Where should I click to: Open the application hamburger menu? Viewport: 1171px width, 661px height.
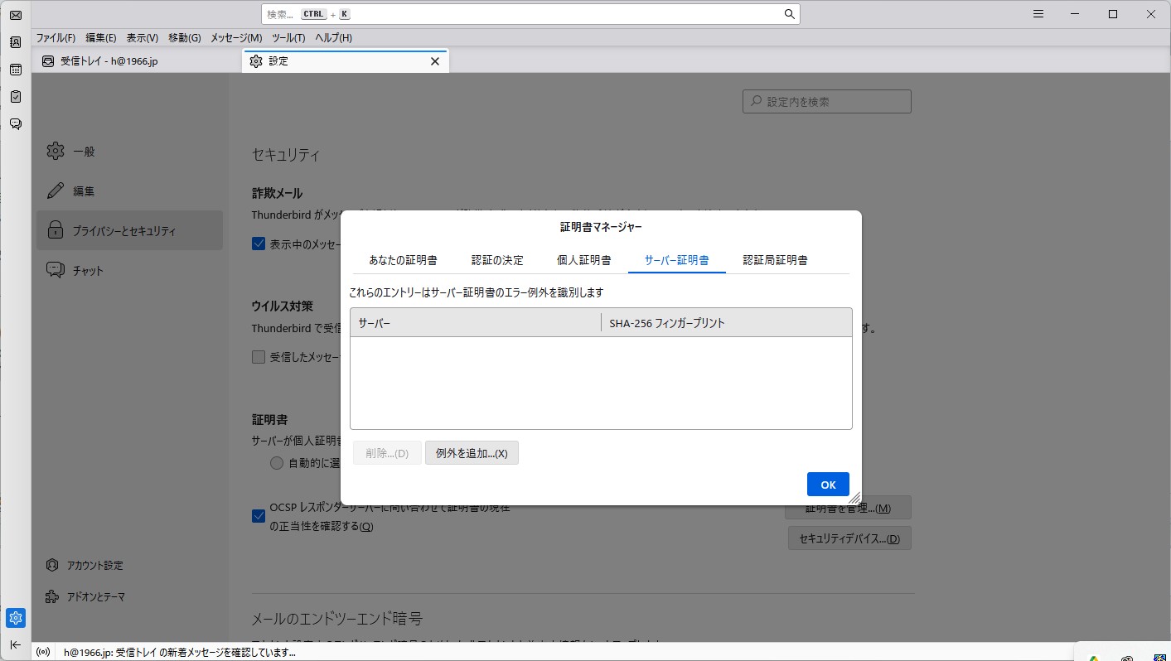1038,14
